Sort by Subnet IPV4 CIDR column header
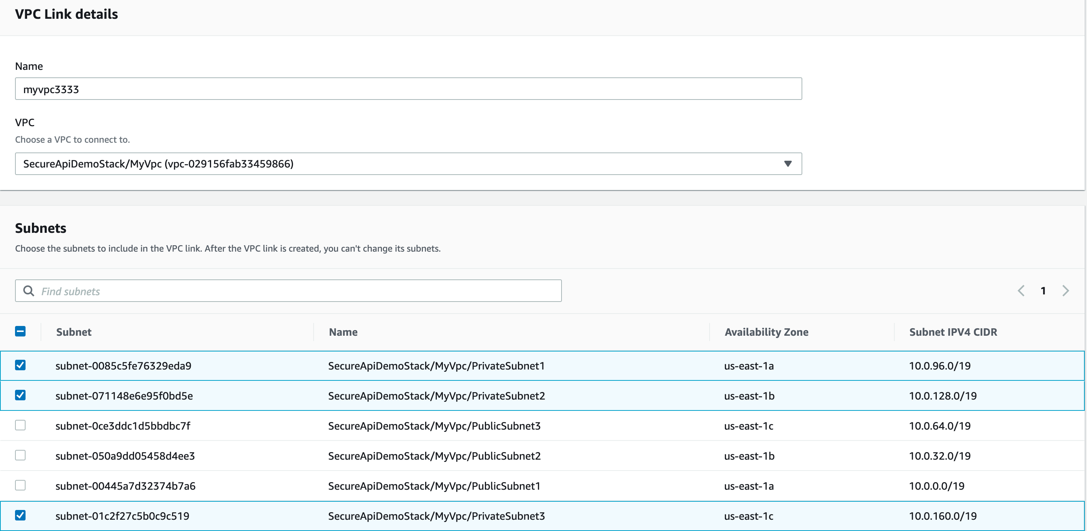 pos(953,332)
